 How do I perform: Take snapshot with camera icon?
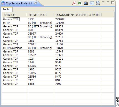86,3
